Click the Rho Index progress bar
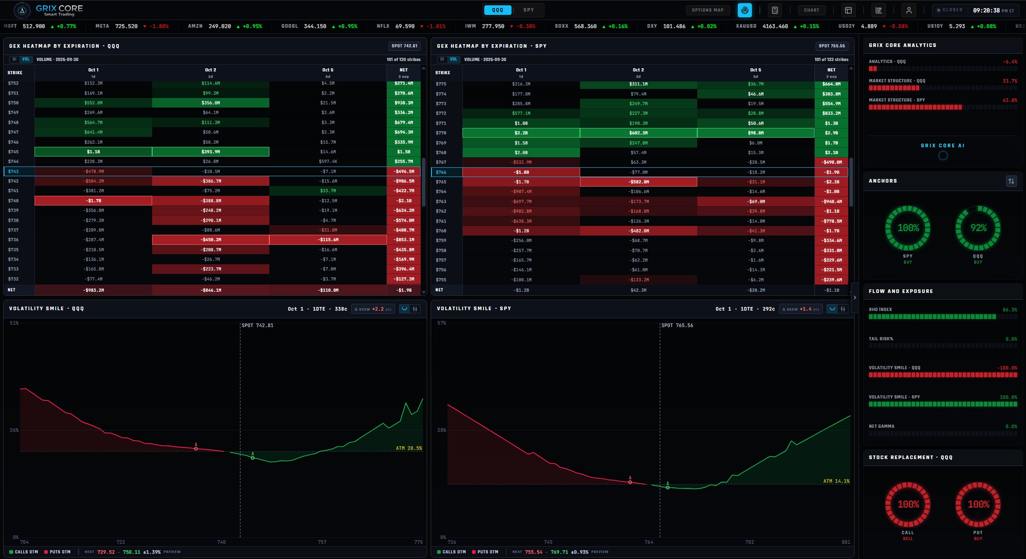Image resolution: width=1026 pixels, height=559 pixels. click(943, 317)
